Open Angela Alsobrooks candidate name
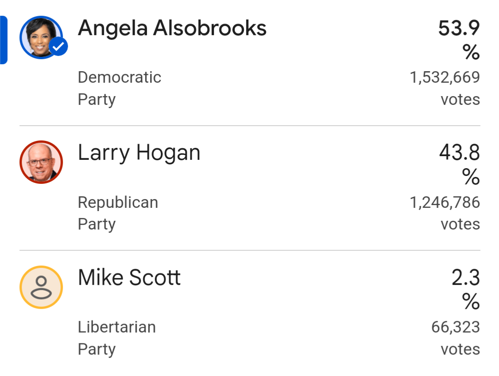499x376 pixels. tap(172, 28)
